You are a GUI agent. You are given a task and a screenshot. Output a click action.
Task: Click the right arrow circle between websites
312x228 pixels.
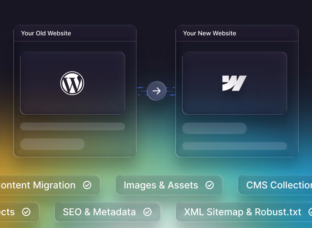(156, 91)
